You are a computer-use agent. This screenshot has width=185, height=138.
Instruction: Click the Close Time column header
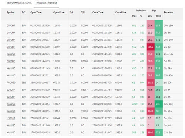[97, 13]
